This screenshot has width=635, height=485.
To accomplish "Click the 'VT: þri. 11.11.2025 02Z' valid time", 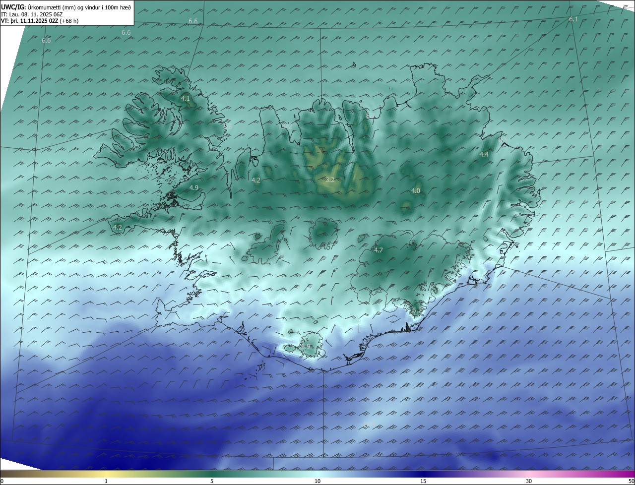I will 29,21.
